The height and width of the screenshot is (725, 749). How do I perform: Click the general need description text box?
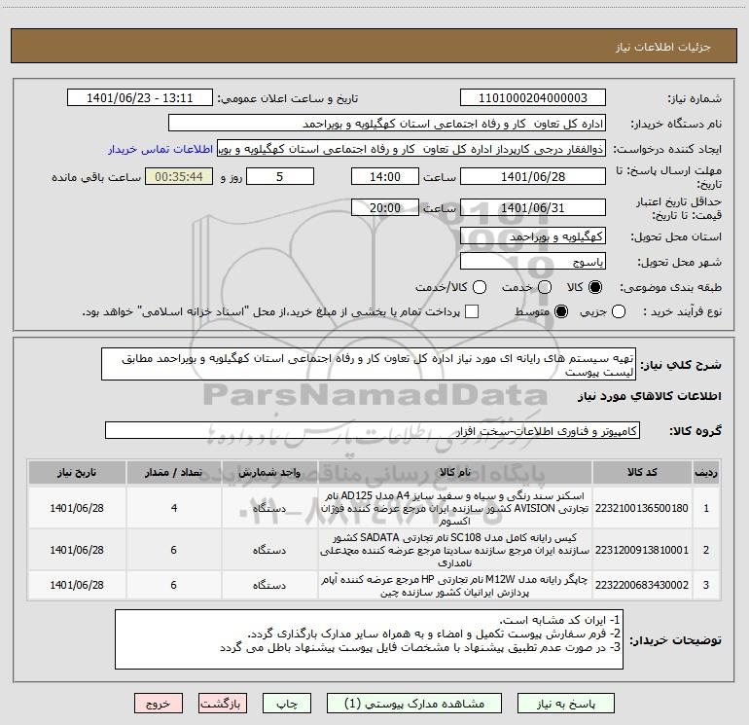[x=369, y=364]
